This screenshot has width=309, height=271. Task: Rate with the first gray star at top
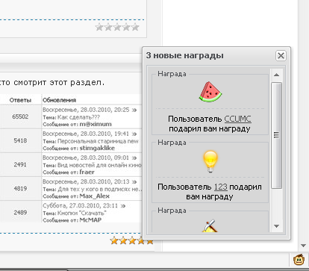99,27
